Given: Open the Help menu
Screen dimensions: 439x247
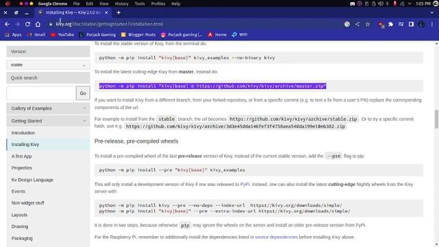Looking at the screenshot, I should click(176, 3).
